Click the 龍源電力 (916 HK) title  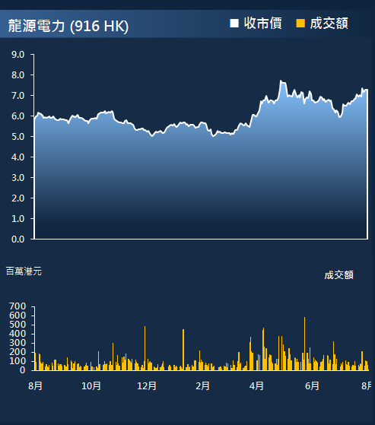[68, 27]
